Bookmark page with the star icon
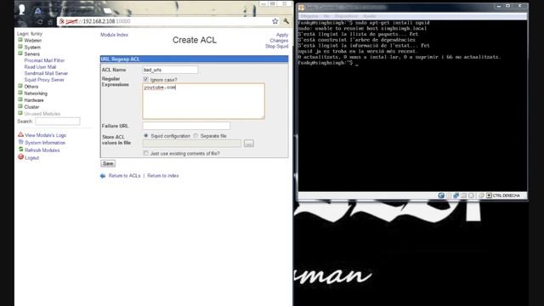 click(275, 21)
